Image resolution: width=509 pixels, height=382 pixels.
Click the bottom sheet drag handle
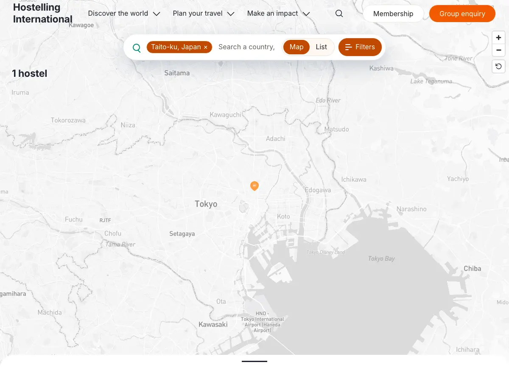(255, 361)
